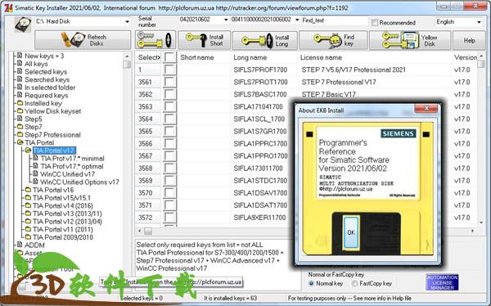Screen dimensions: 491x306
Task: Select WinCC Unified v17 tree item
Action: click(67, 174)
